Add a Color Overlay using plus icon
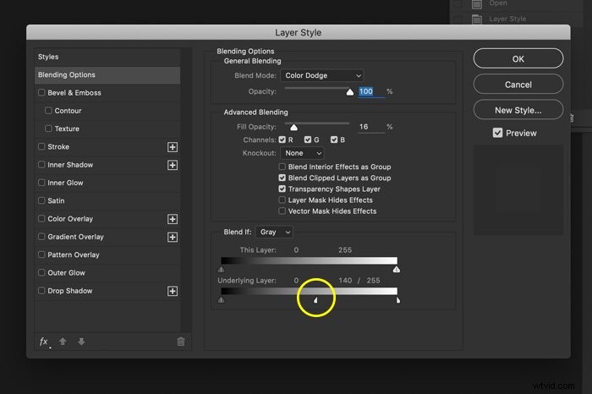 (x=173, y=219)
